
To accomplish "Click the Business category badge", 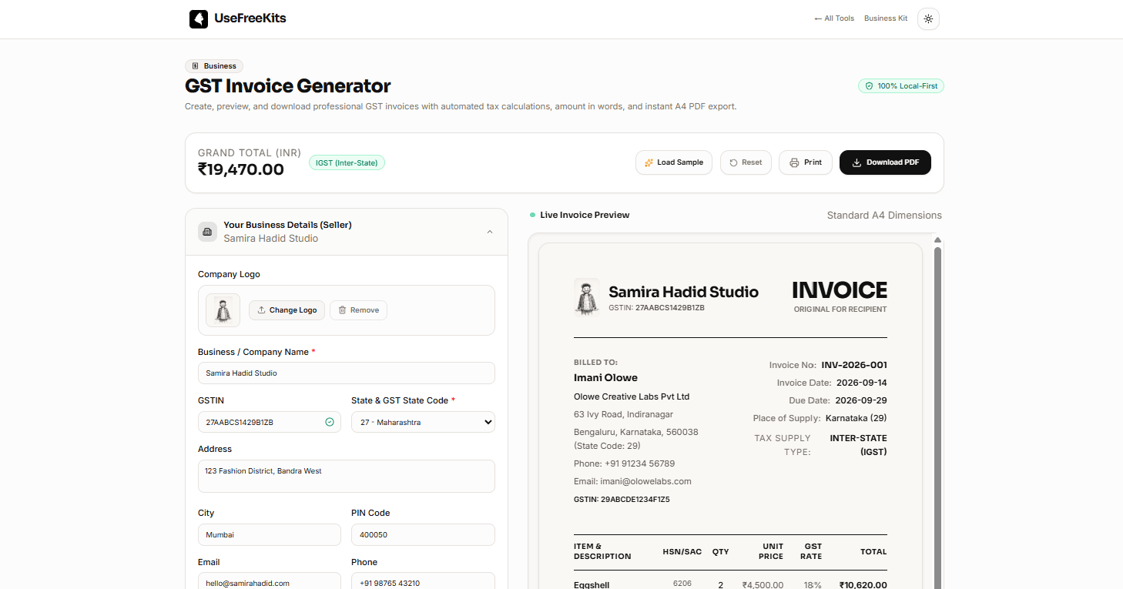I will [214, 66].
